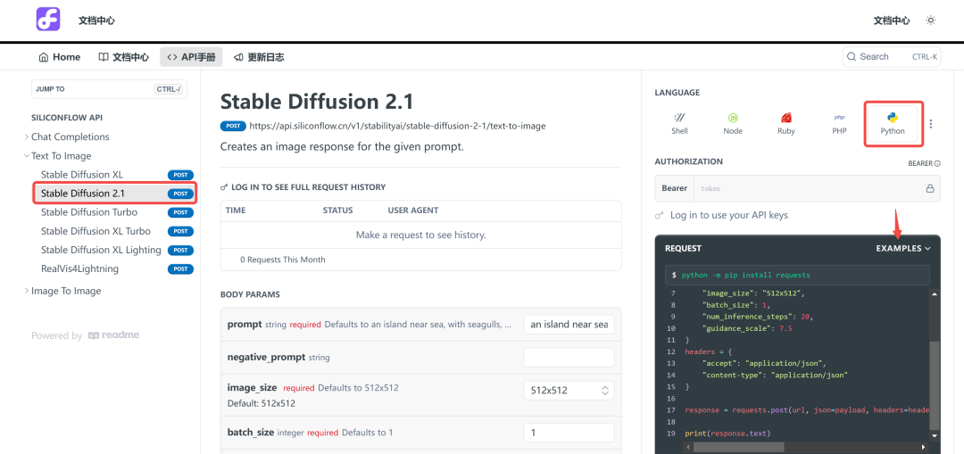Select the Python language icon
The width and height of the screenshot is (964, 454).
tap(893, 123)
